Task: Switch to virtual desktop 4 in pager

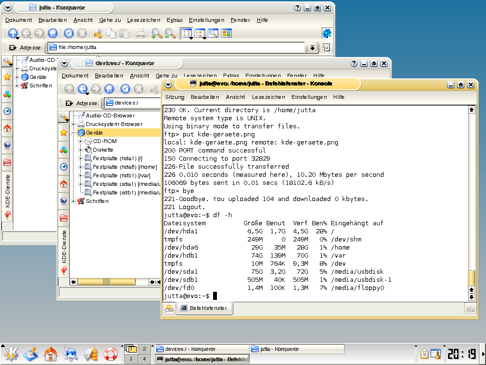Action: click(x=144, y=359)
